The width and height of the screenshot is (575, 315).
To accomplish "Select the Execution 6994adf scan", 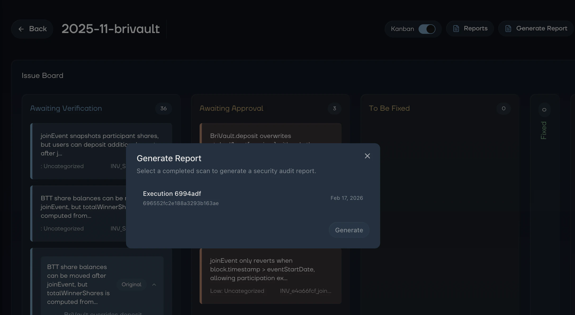I will (x=253, y=198).
